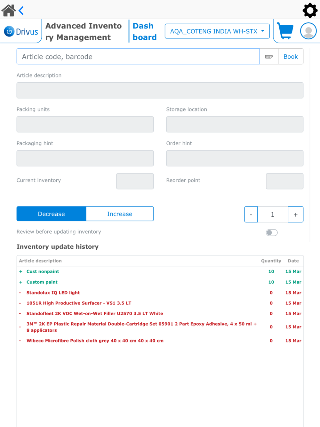Click the Article description field
This screenshot has width=320, height=427.
160,90
